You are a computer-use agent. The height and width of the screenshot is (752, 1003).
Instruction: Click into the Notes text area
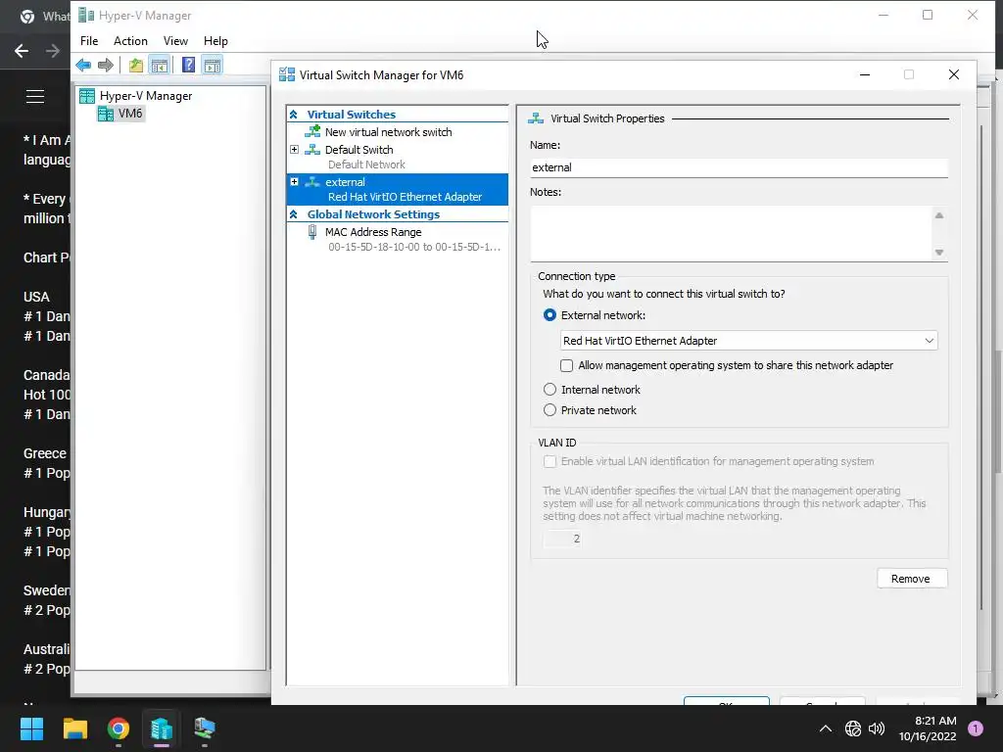pyautogui.click(x=731, y=233)
